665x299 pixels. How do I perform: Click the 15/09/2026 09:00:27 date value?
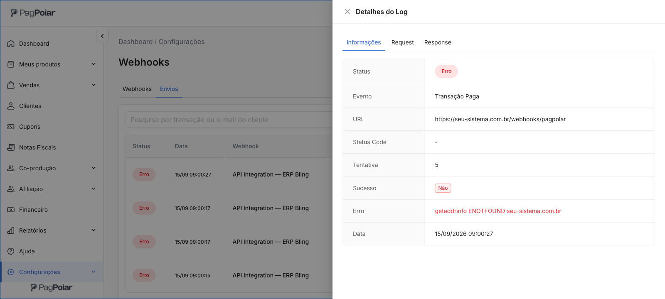(x=464, y=234)
